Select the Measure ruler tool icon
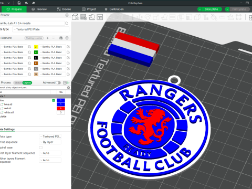 pos(222,17)
